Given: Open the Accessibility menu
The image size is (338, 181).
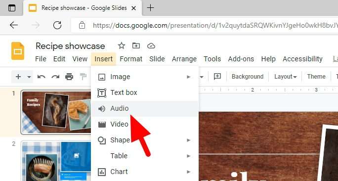Looking at the screenshot, I should [302, 59].
